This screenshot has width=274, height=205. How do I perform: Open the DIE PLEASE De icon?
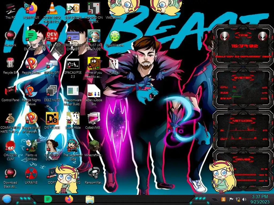coord(52,121)
